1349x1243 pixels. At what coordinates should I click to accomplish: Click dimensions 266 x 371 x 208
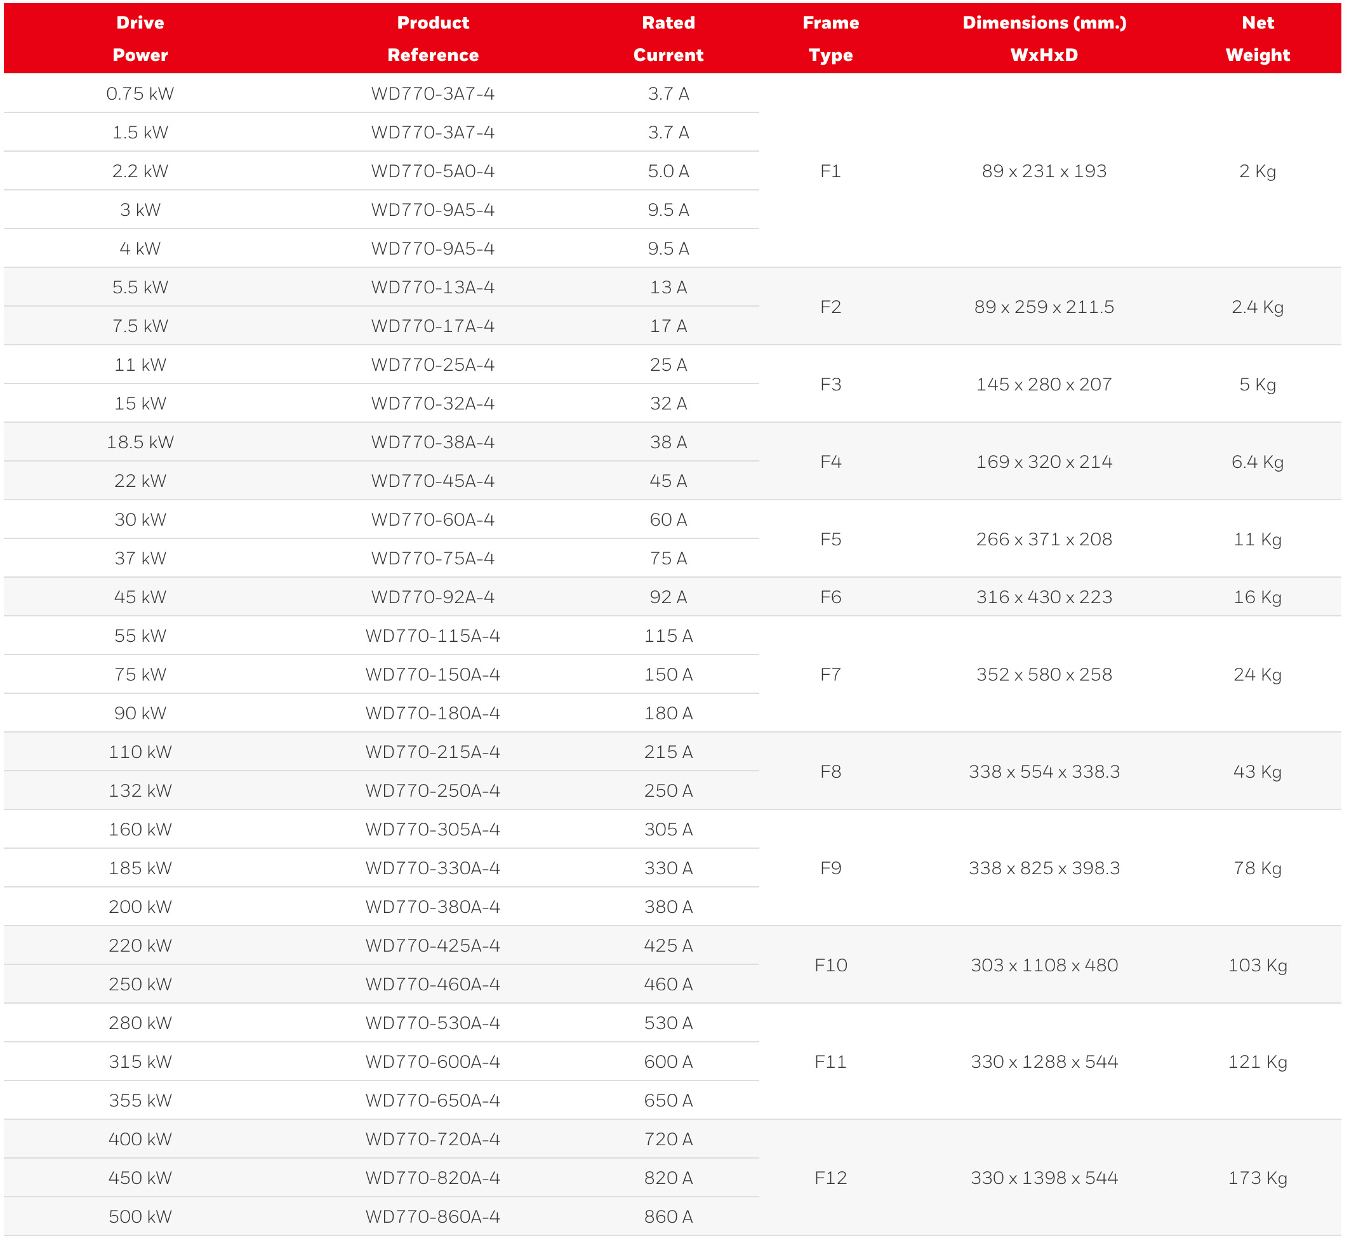point(1044,539)
